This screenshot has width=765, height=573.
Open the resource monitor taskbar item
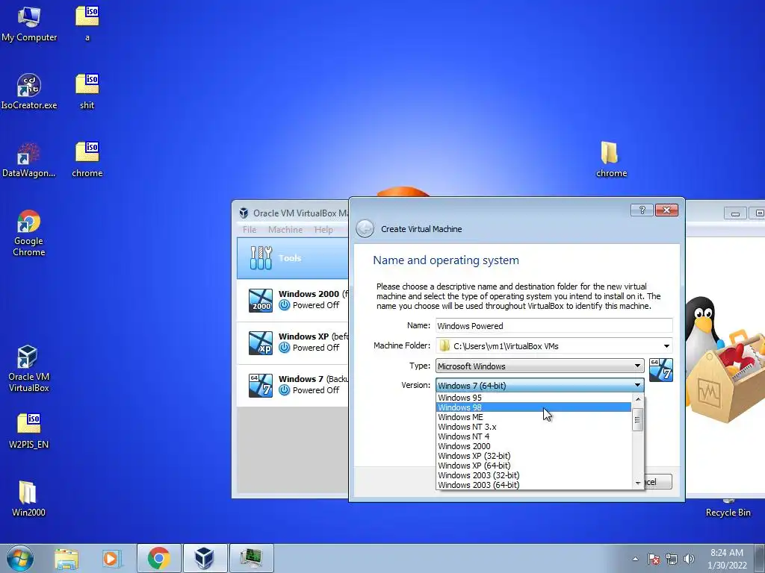click(251, 558)
